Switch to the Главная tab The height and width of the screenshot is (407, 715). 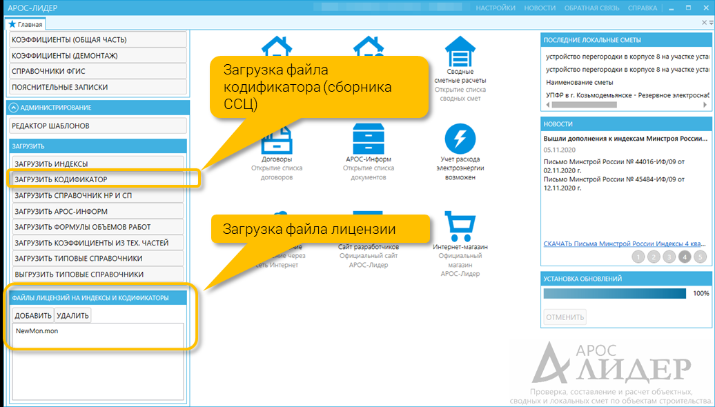(26, 24)
